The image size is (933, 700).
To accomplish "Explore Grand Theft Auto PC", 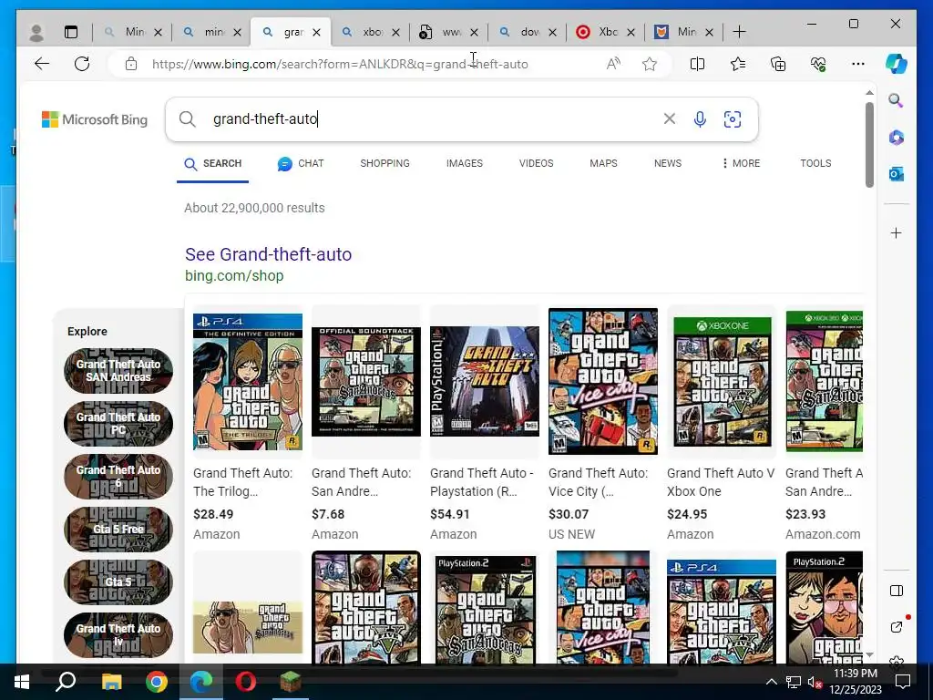I will [118, 423].
